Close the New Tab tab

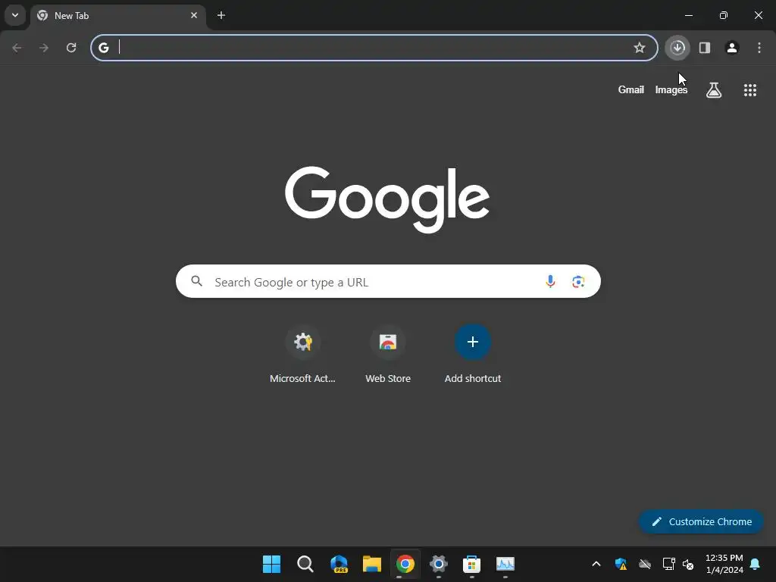194,15
